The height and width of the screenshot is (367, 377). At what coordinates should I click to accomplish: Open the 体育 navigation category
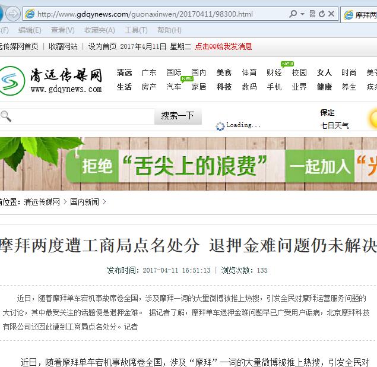(249, 72)
